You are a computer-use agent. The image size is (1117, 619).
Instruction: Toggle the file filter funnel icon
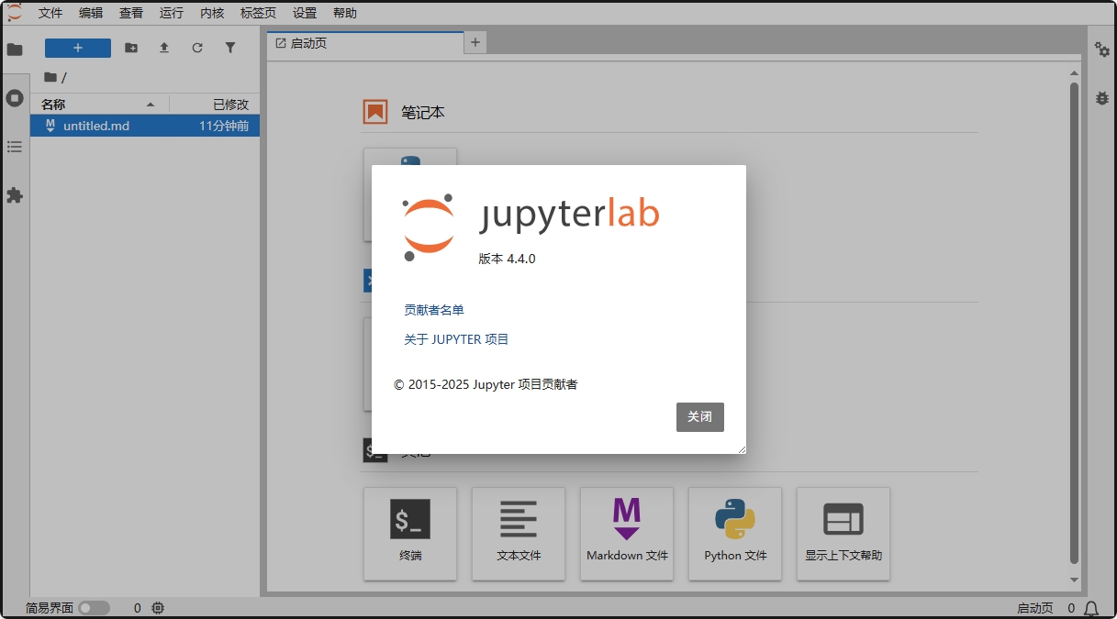coord(230,48)
